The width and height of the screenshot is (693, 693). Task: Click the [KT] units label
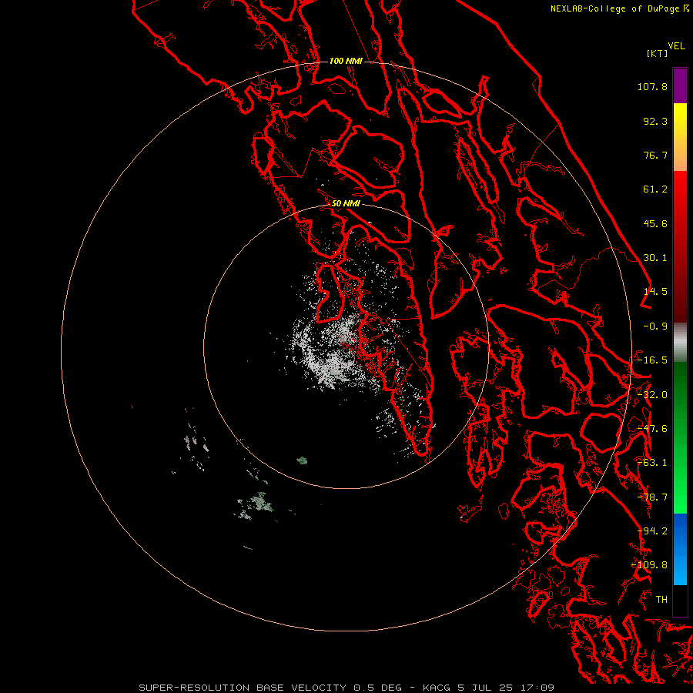[658, 53]
